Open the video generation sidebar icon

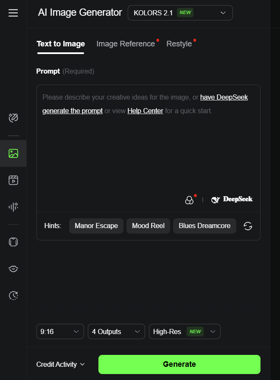13,180
